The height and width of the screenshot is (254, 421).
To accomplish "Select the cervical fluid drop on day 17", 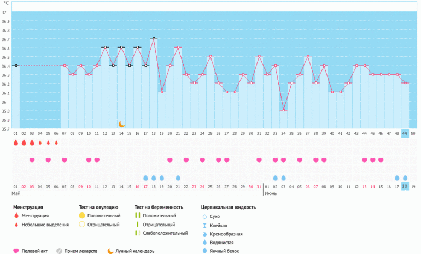I will (x=145, y=178).
